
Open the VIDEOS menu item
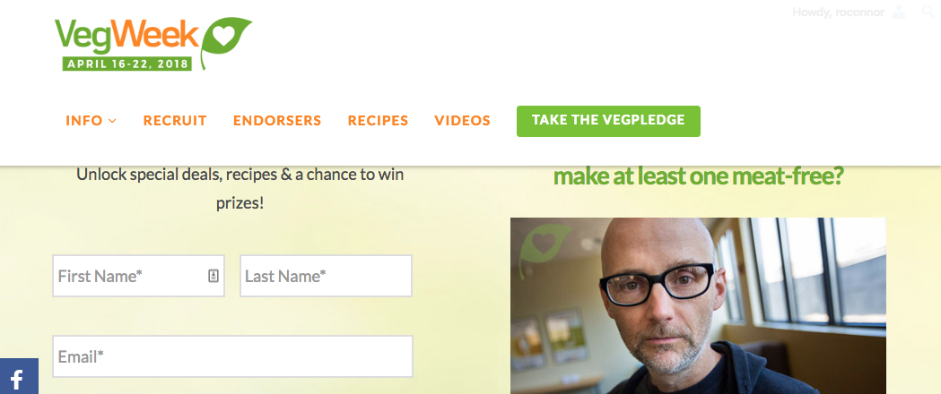point(463,120)
